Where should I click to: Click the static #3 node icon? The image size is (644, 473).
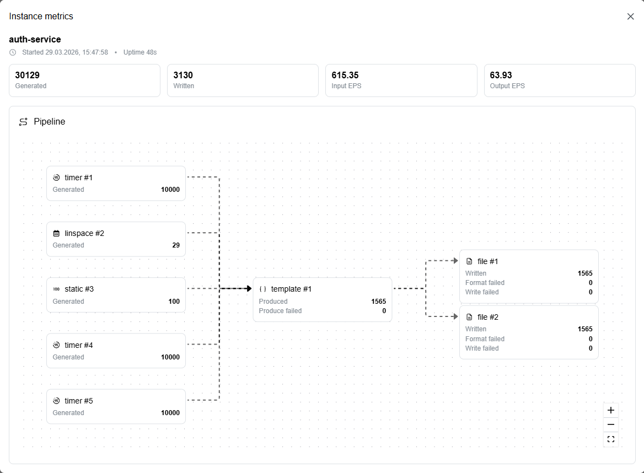coord(56,289)
